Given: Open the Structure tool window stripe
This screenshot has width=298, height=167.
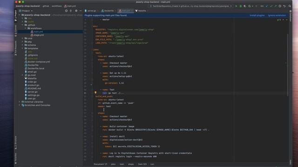Looking at the screenshot, I should pos(15,142).
